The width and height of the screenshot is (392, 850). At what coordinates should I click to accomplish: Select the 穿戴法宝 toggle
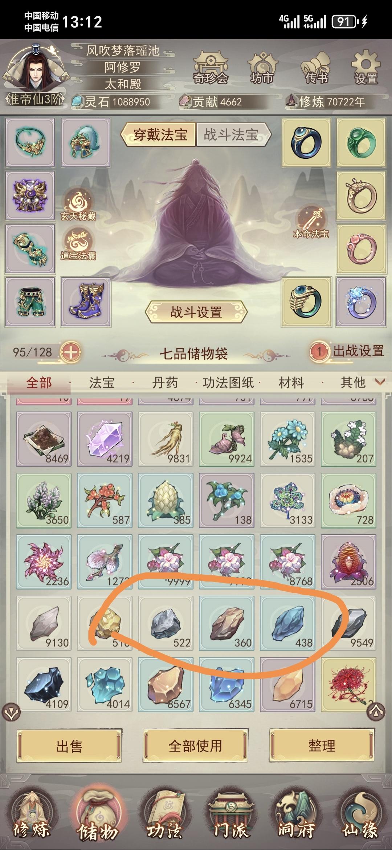pyautogui.click(x=159, y=135)
